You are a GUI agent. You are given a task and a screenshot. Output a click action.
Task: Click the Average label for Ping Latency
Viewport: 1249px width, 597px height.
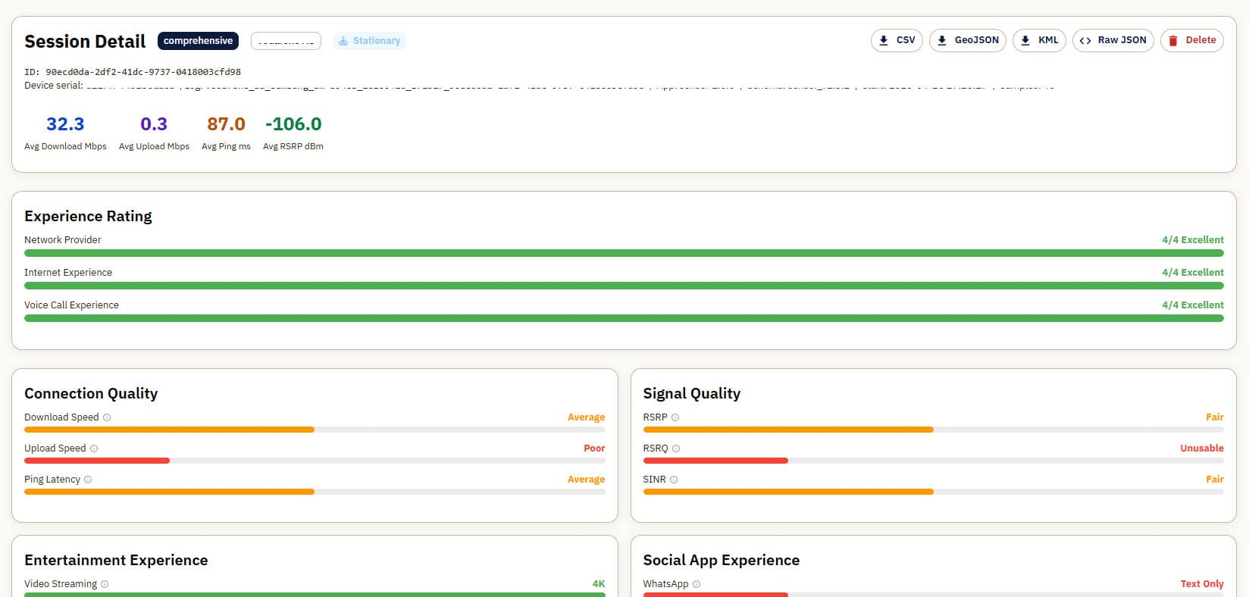587,480
